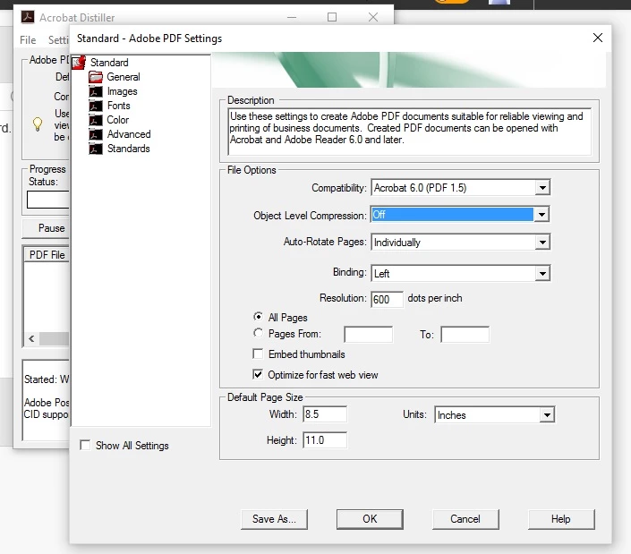
Task: Click the lightbulb tip icon in Distiller window
Action: click(38, 124)
